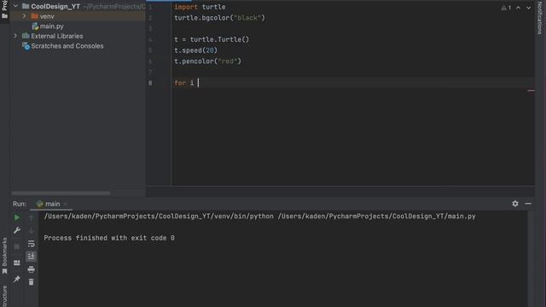Open Structure tool window tab
Viewport: 546px width, 307px height.
click(4, 296)
